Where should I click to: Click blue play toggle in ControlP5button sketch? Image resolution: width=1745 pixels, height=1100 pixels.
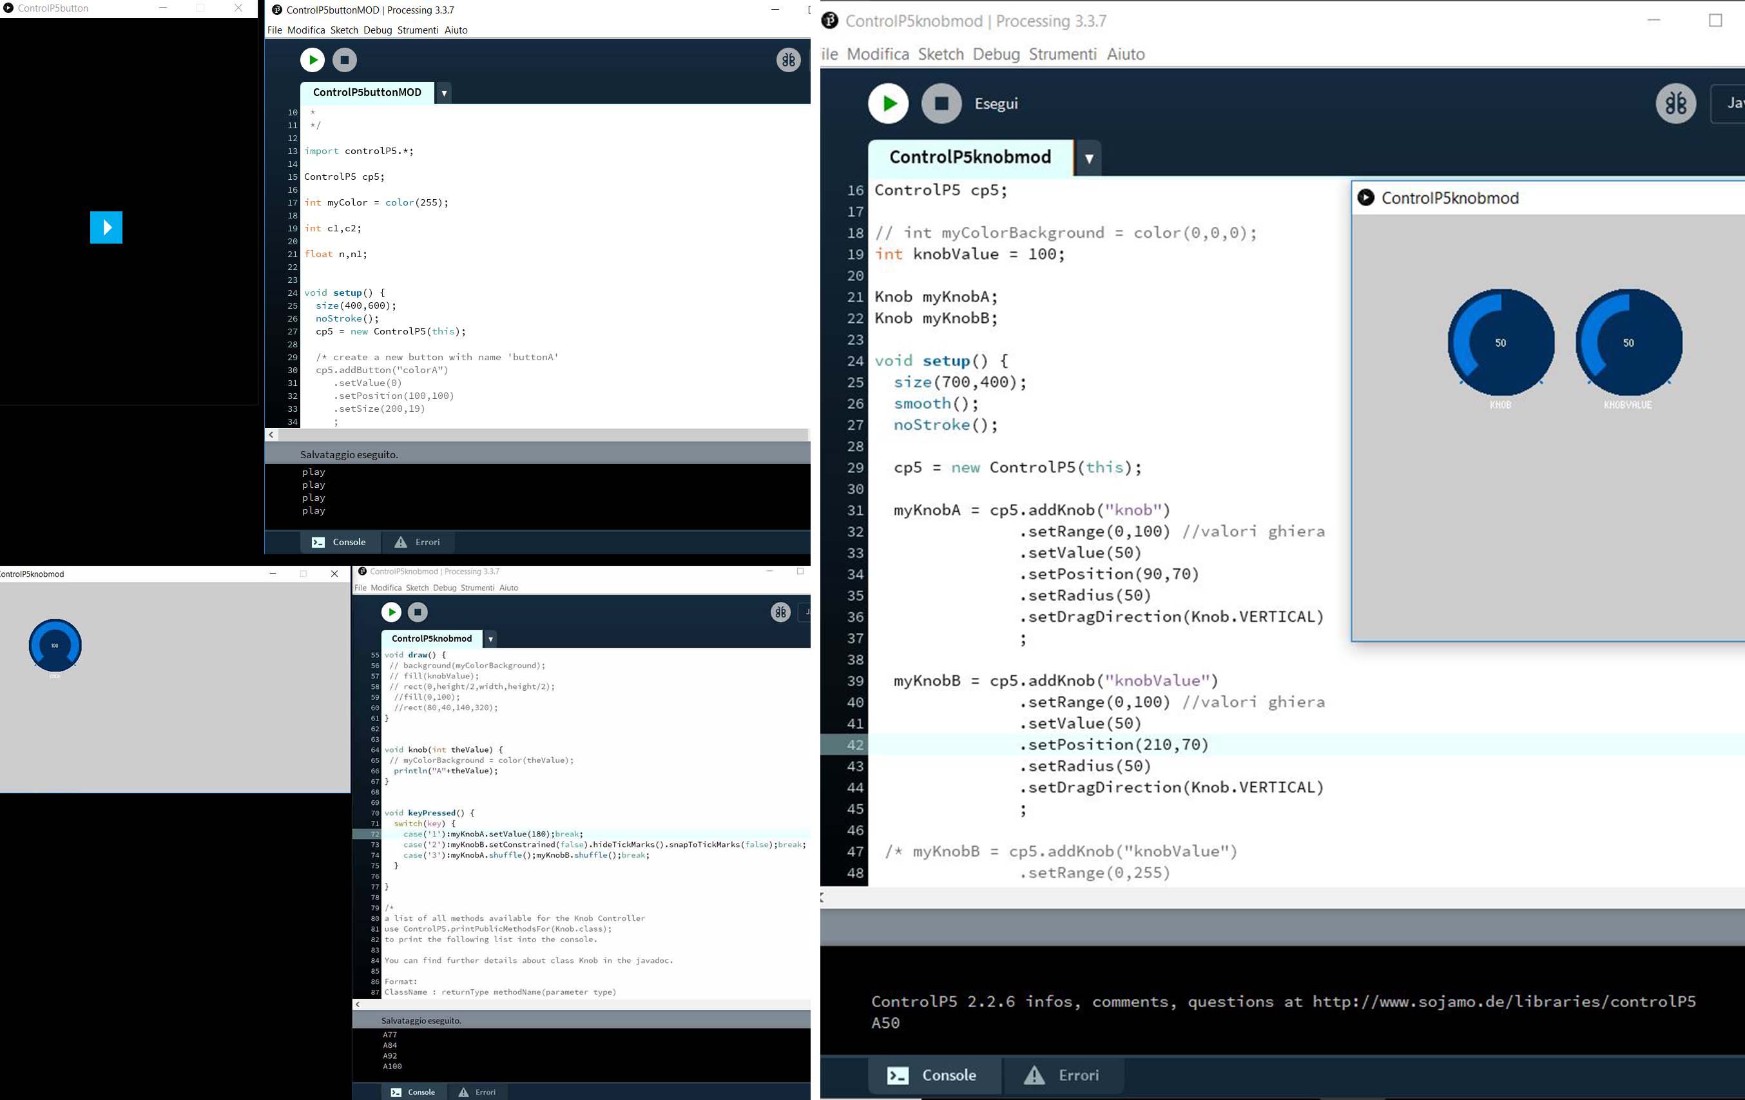[106, 227]
